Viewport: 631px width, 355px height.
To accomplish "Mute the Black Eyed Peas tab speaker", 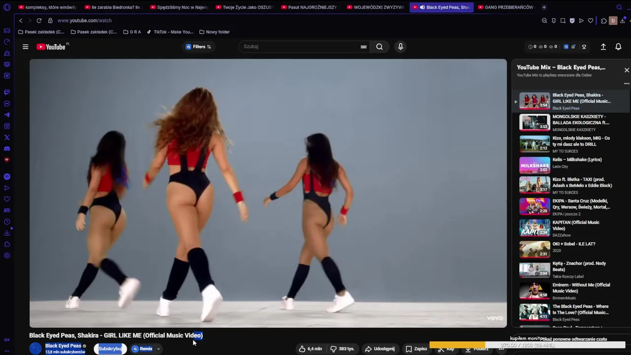I will [422, 7].
